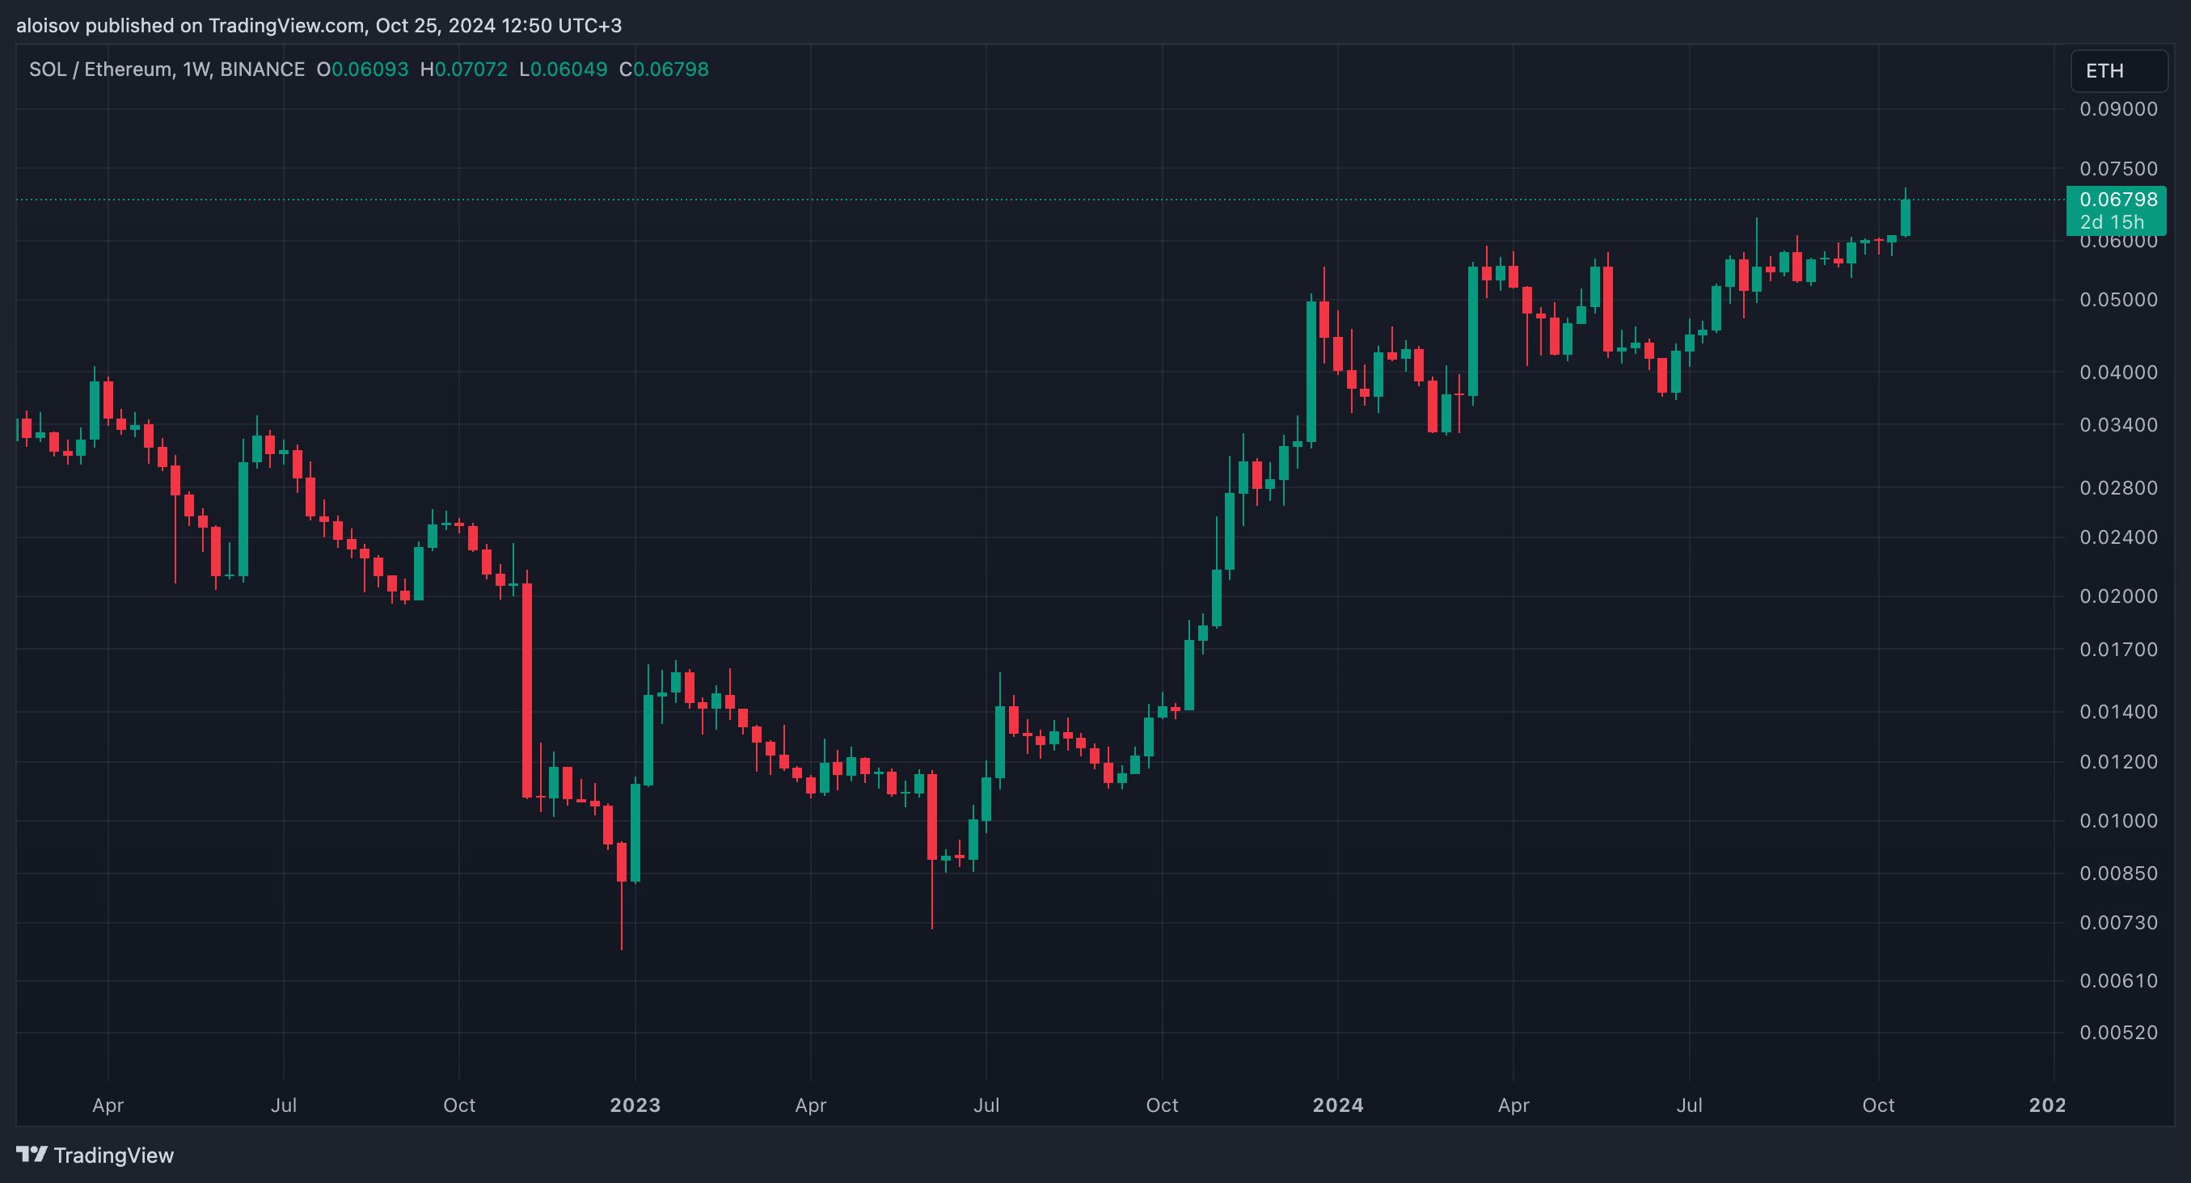Image resolution: width=2191 pixels, height=1183 pixels.
Task: Click the latest green weekly candle
Action: coord(1906,217)
